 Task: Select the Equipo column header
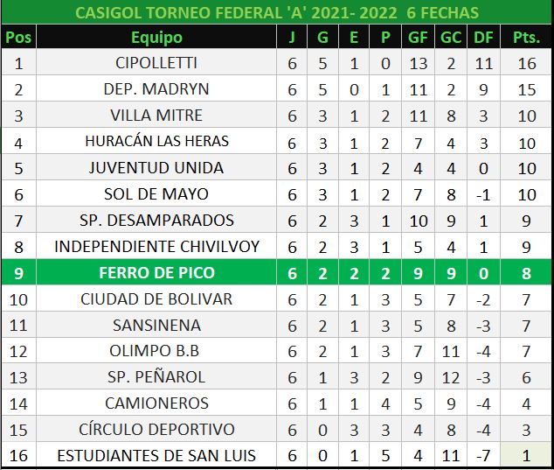point(156,38)
